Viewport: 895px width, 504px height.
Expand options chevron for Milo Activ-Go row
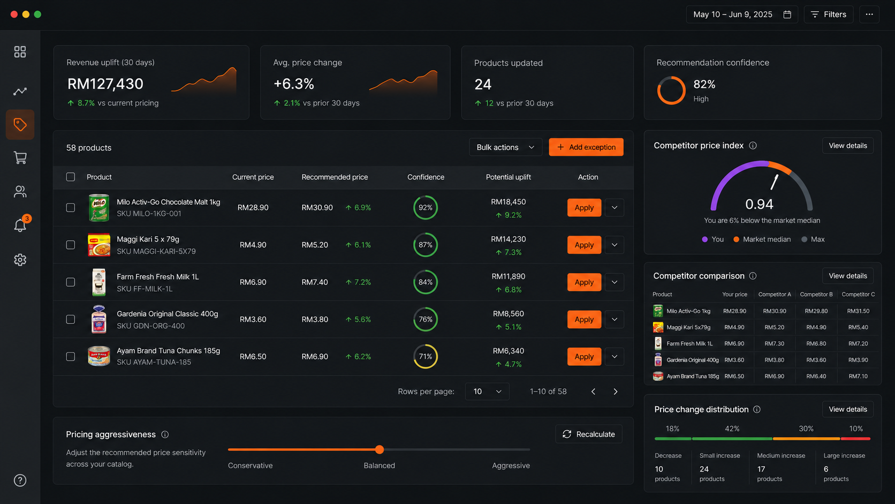point(615,208)
